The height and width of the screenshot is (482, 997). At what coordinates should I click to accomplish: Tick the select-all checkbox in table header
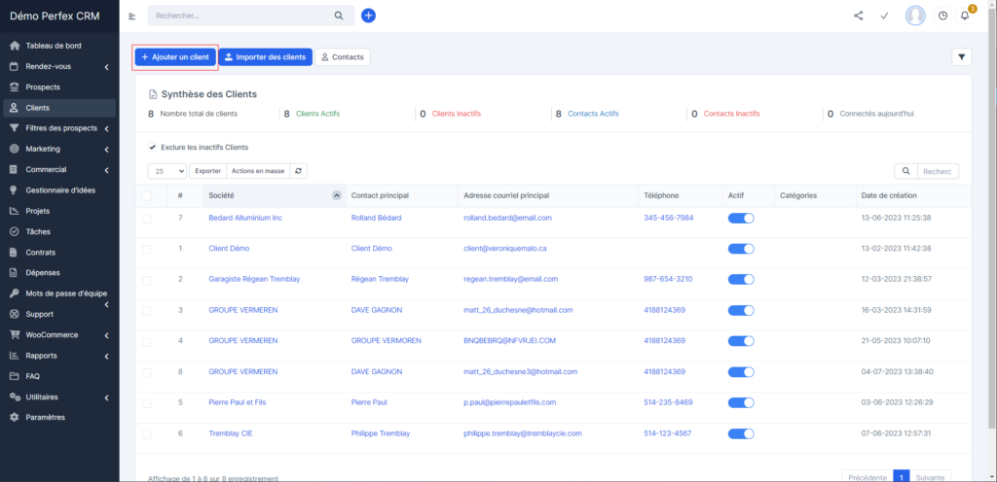(147, 195)
